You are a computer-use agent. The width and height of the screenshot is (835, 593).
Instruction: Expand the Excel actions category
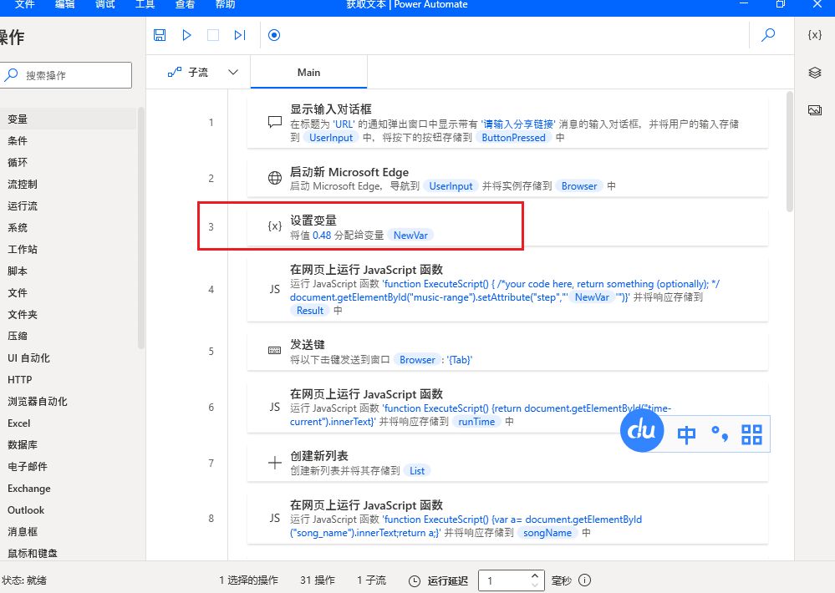click(x=19, y=423)
